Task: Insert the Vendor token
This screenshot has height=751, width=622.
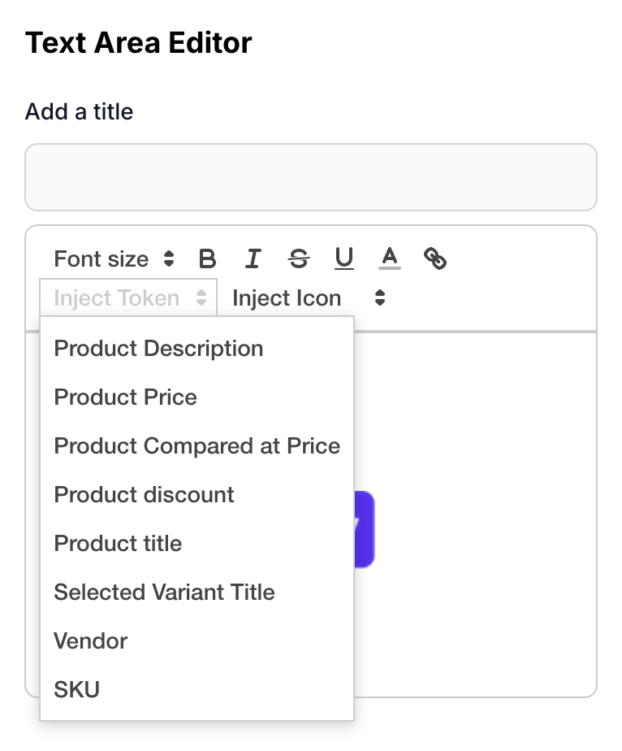Action: point(91,641)
